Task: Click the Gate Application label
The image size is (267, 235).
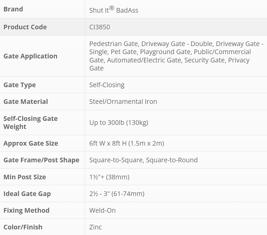Action: point(30,56)
